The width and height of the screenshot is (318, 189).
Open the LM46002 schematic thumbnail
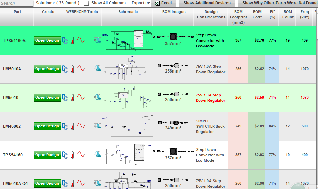127,126
